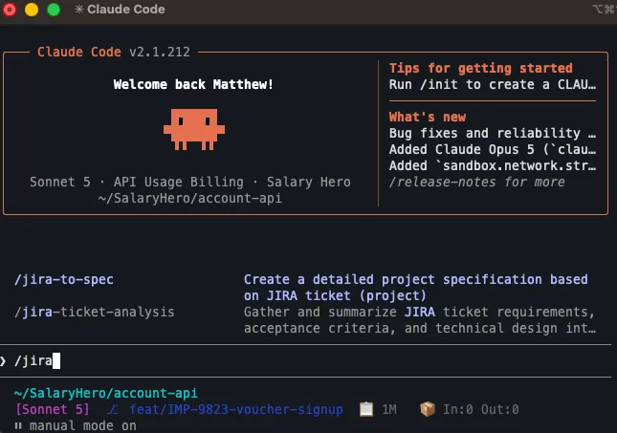
Task: Click "Bug fixes and reliability" line
Action: pos(493,133)
